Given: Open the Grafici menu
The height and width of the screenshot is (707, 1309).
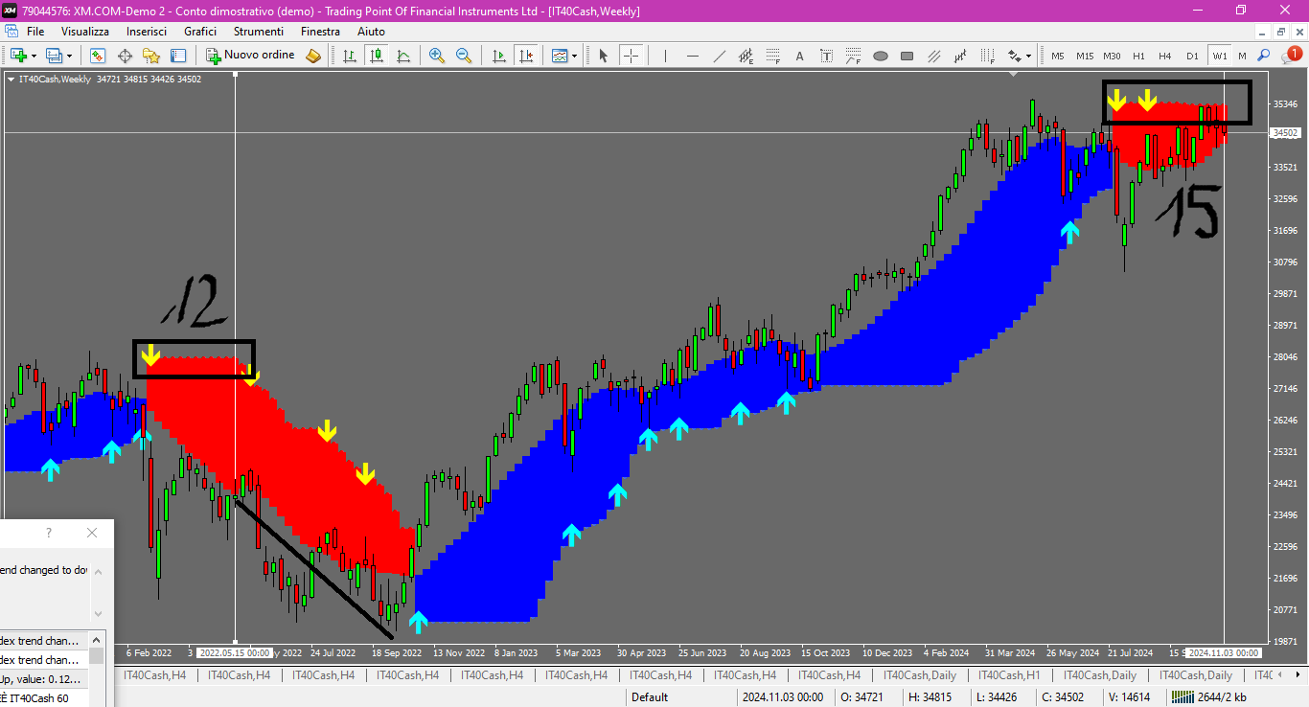Looking at the screenshot, I should [200, 32].
